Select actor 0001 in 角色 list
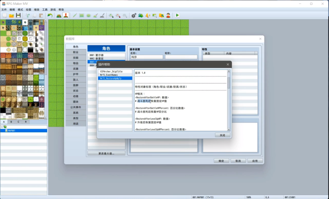The height and width of the screenshot is (199, 329). coord(107,55)
